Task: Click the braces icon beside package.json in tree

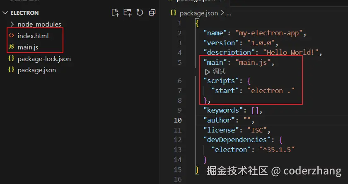Action: pyautogui.click(x=11, y=70)
